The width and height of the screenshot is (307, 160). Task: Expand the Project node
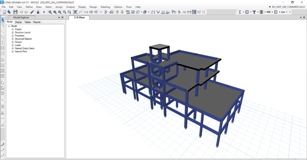tap(13, 29)
